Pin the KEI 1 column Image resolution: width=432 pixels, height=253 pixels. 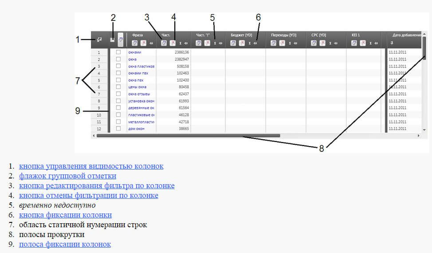(376, 43)
